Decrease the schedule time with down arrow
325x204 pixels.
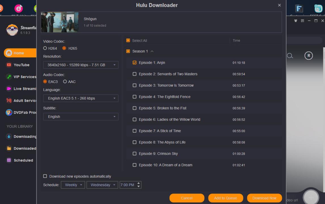[x=139, y=187]
